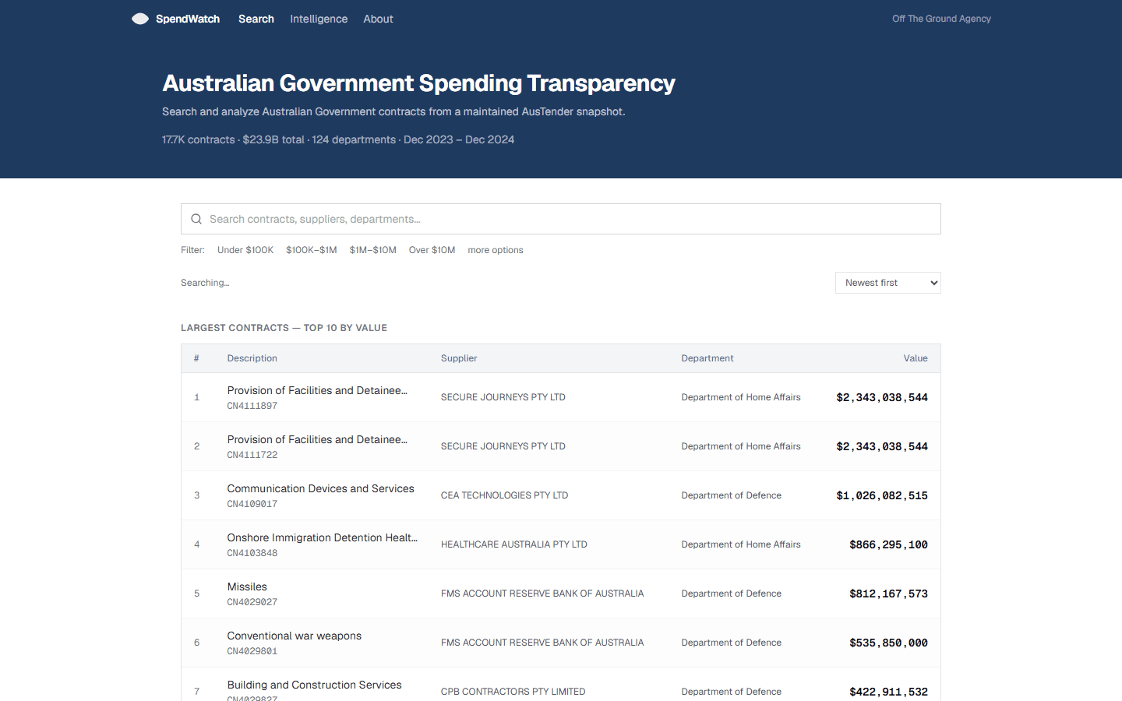Click the SpendWatch eye logo icon
This screenshot has height=701, width=1122.
(x=140, y=19)
